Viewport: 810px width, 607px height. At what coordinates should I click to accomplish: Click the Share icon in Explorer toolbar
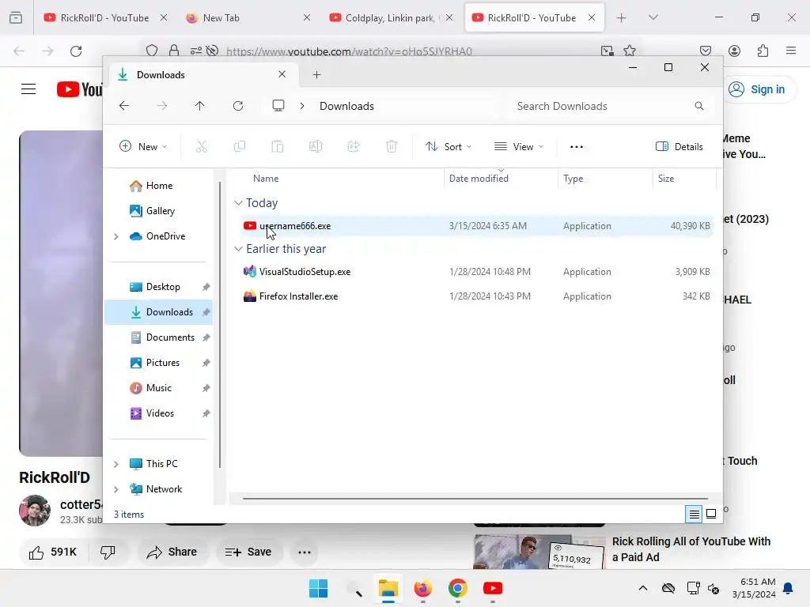click(x=354, y=146)
